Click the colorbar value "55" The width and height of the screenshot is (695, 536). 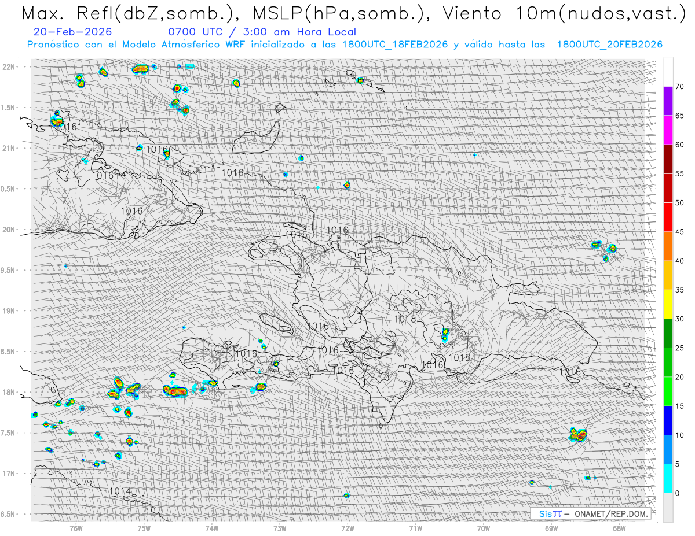point(679,174)
